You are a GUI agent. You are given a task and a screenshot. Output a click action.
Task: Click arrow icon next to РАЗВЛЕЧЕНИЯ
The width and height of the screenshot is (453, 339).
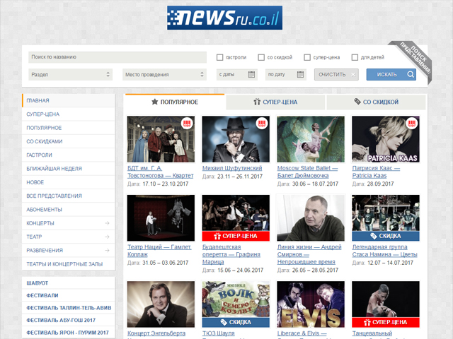click(x=107, y=250)
